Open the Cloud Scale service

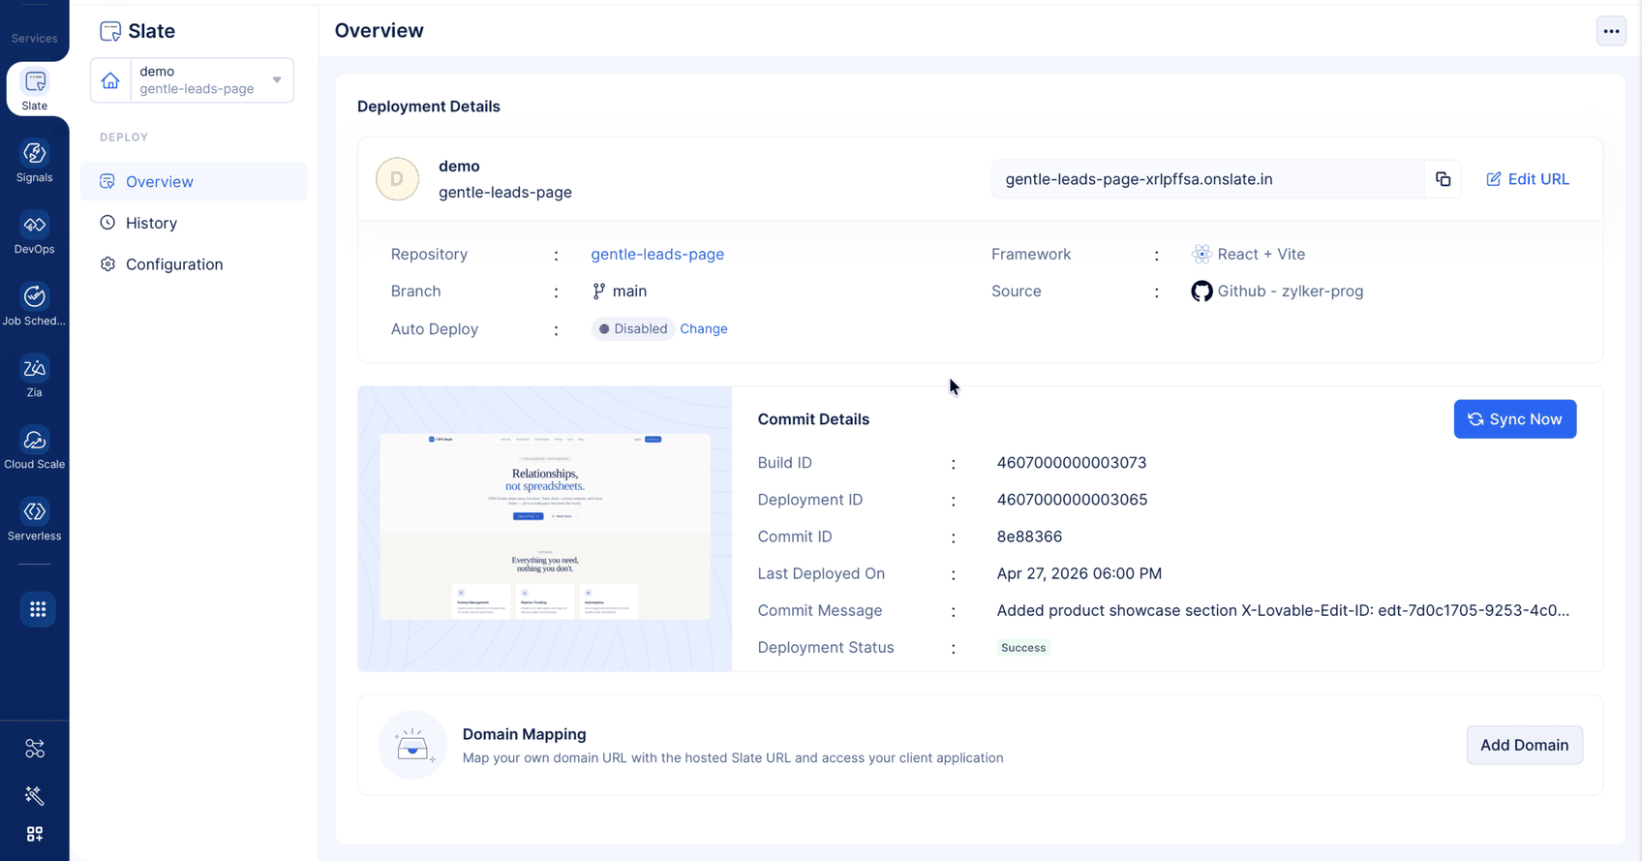pos(35,448)
